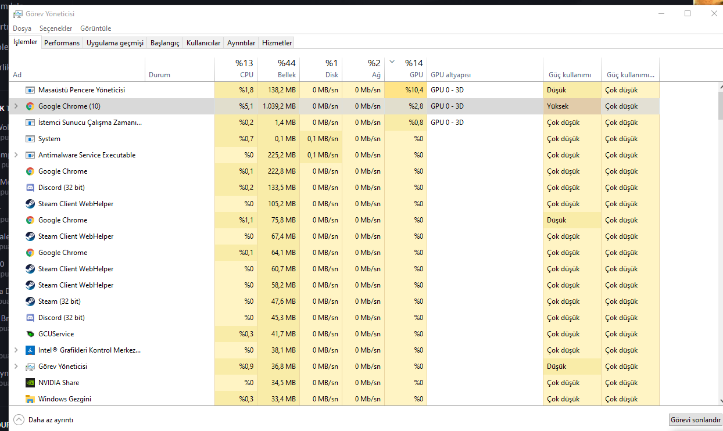Click Discord icon in the 45,3 MB row
The image size is (723, 431).
coord(30,318)
